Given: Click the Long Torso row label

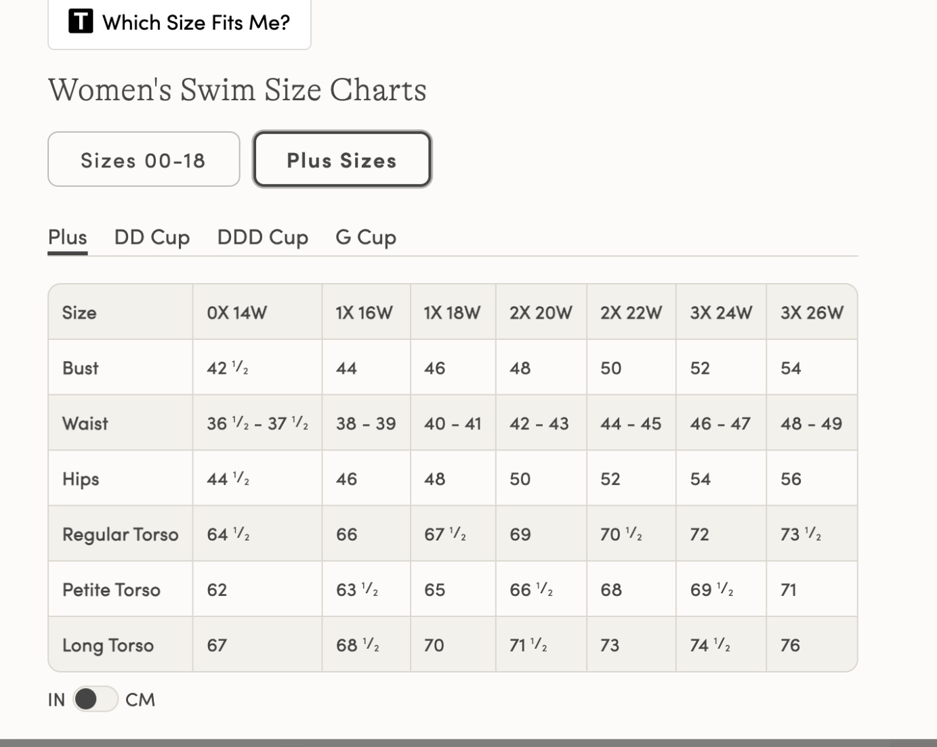Looking at the screenshot, I should click(108, 645).
